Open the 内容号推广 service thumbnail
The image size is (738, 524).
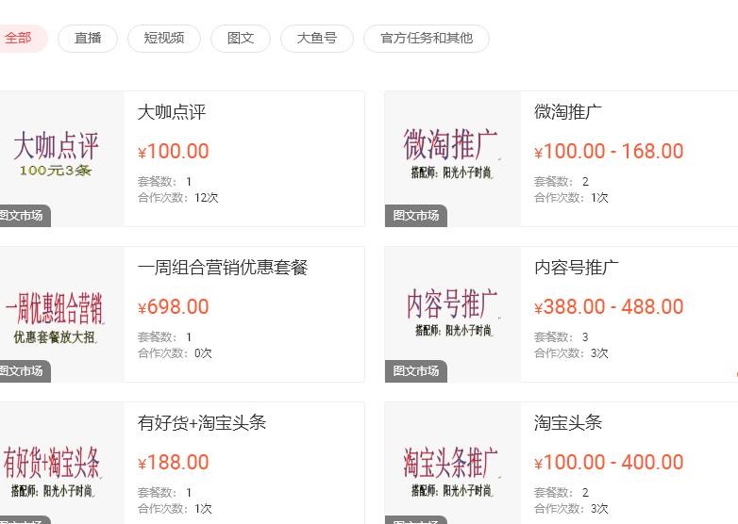point(453,315)
